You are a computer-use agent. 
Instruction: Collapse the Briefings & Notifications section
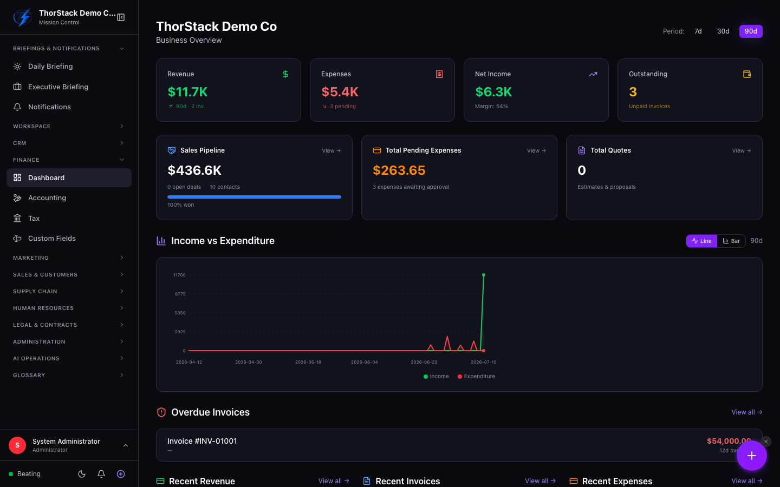click(x=69, y=49)
